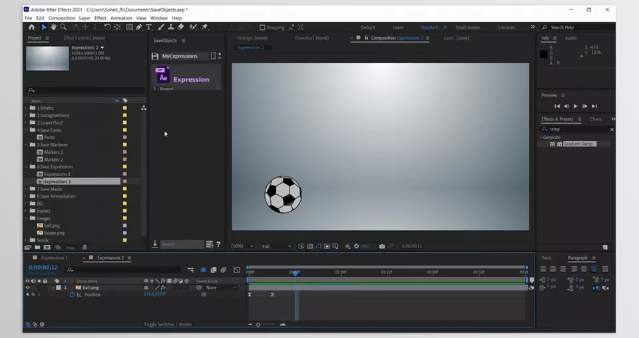
Task: Open ball.png Parent None dropdown
Action: 220,287
